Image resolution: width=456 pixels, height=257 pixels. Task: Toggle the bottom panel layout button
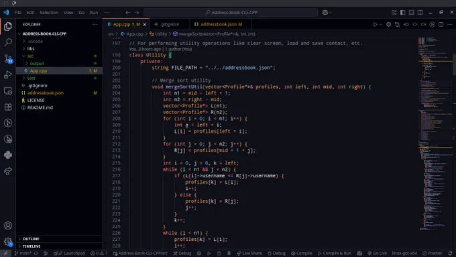[412, 12]
